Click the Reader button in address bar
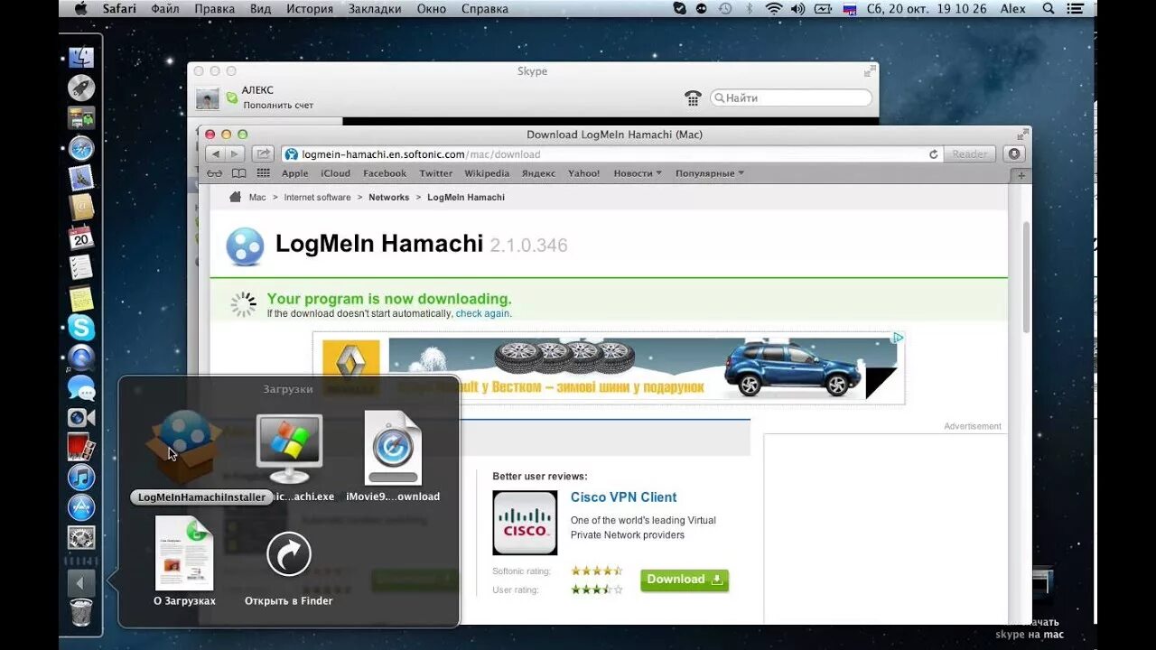This screenshot has width=1156, height=650. [970, 154]
